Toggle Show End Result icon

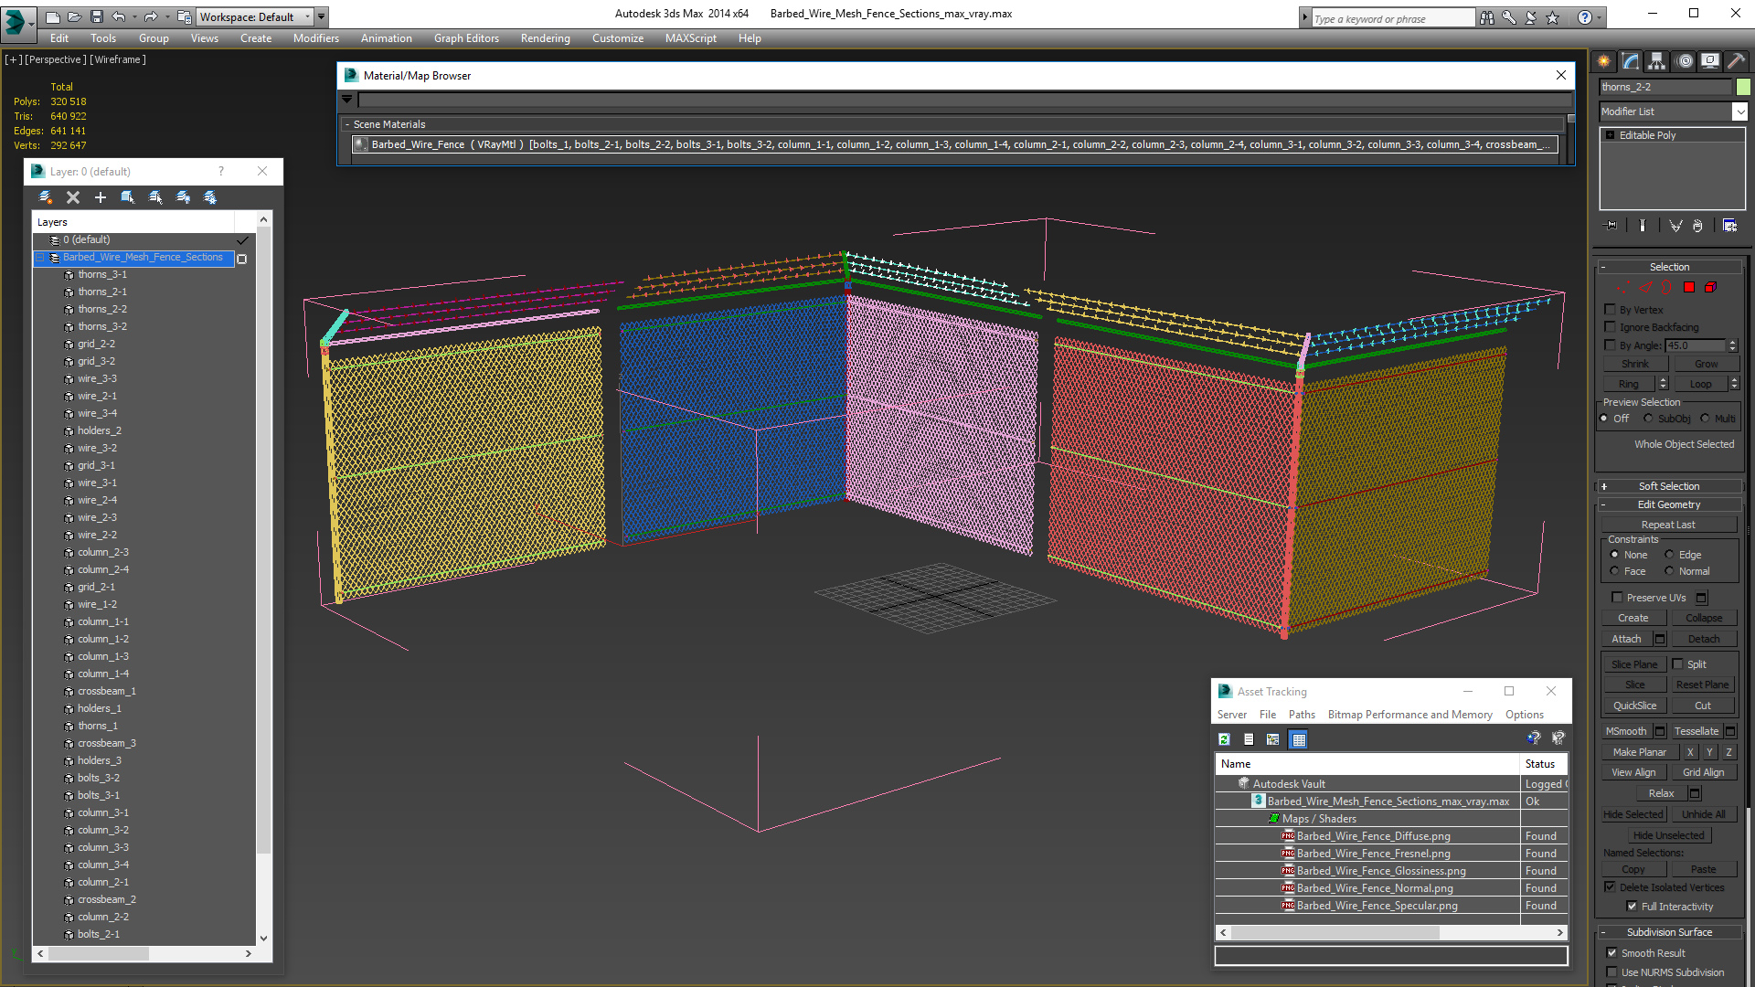pos(1643,225)
